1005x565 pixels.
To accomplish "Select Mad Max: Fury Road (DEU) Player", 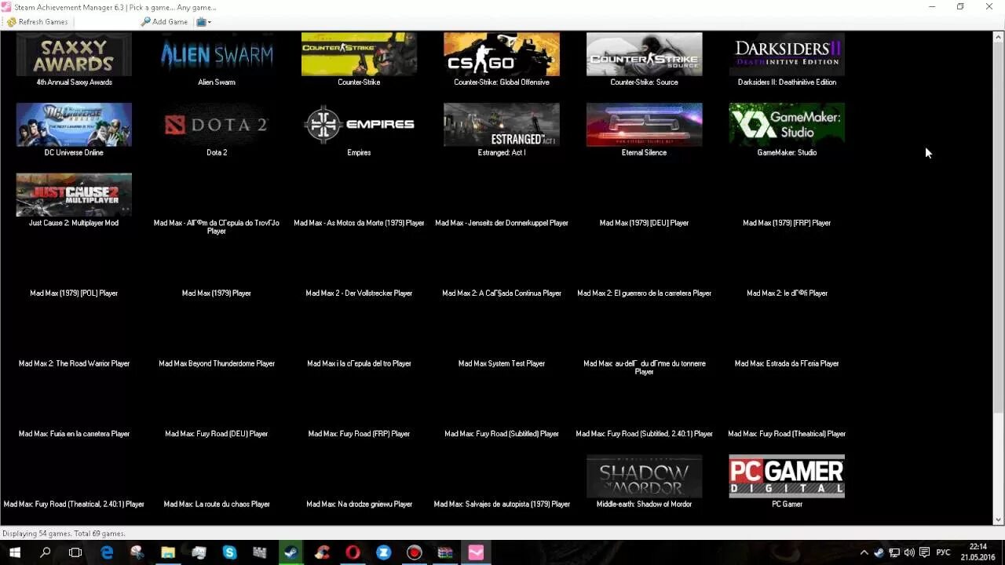I will click(x=217, y=434).
